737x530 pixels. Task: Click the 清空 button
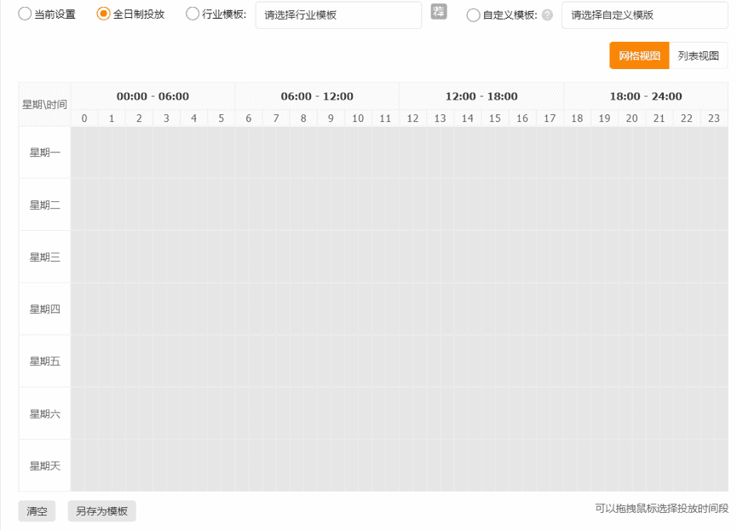37,510
